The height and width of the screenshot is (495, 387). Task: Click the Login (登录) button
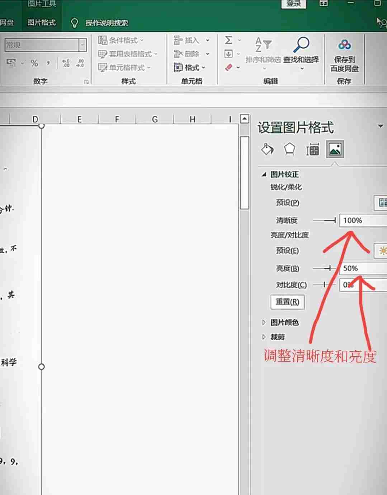(x=294, y=4)
